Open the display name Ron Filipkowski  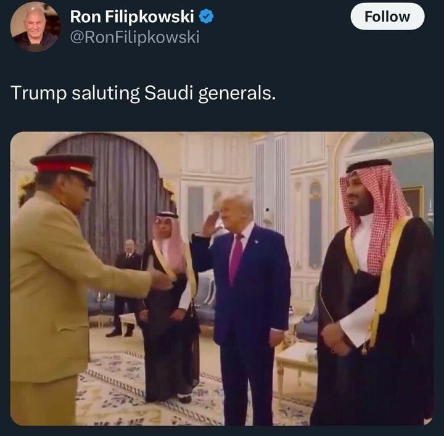[x=132, y=17]
